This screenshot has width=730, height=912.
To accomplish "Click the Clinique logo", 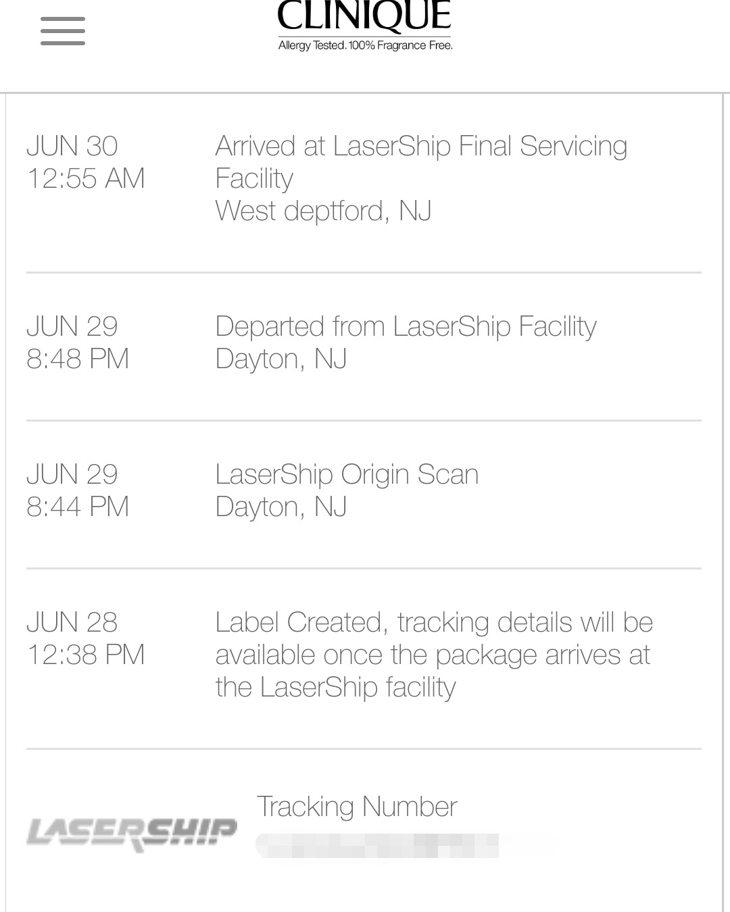I will point(364,17).
